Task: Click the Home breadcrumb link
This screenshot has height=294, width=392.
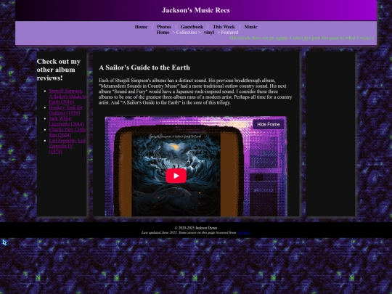Action: (163, 33)
